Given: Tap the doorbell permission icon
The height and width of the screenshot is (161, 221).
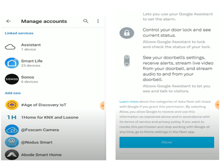Looking at the screenshot, I should click(x=127, y=61).
